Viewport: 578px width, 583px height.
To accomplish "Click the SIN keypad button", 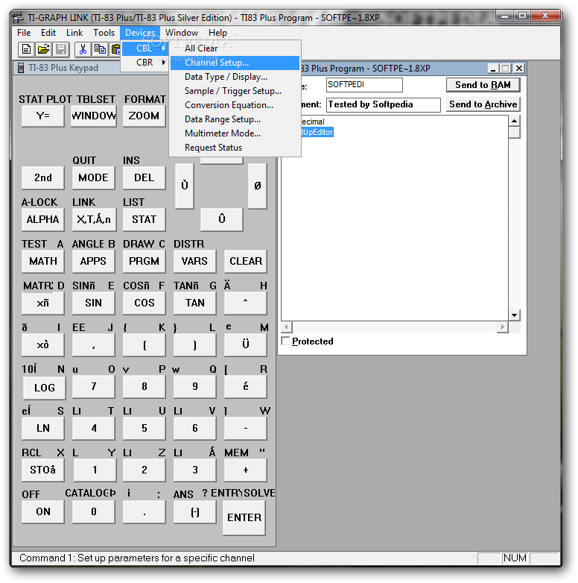I will 93,303.
